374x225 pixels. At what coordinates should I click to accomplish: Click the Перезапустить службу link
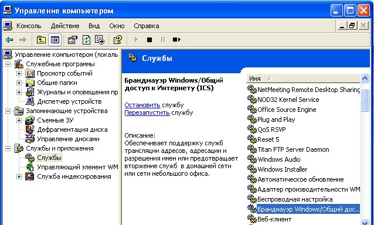click(147, 112)
